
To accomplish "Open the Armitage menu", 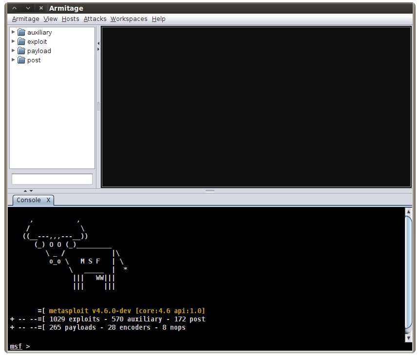I will [x=25, y=19].
